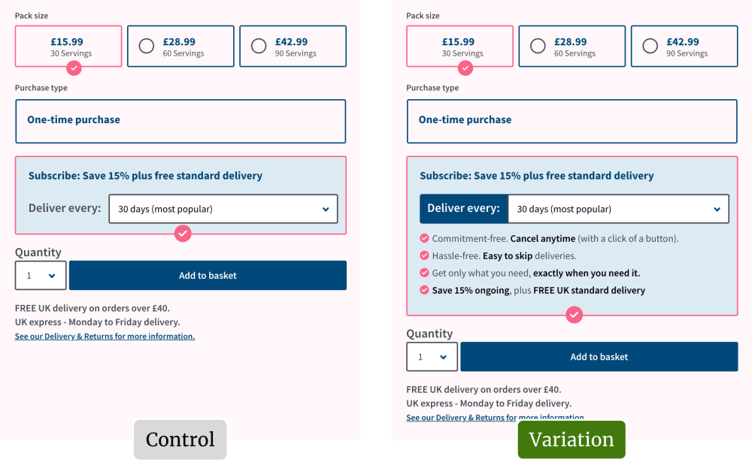Click Control 'Add to basket' button

[x=208, y=276]
